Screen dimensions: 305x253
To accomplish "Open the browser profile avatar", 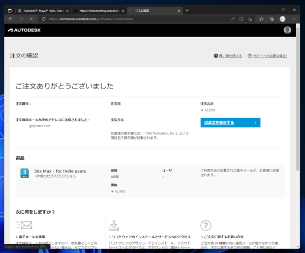I will point(283,19).
